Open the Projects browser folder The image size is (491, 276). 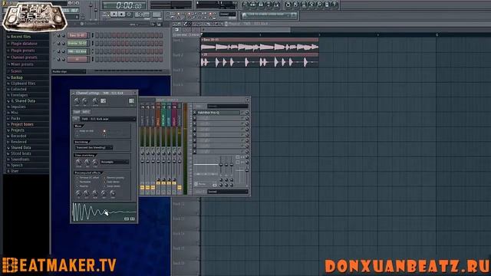[x=18, y=130]
